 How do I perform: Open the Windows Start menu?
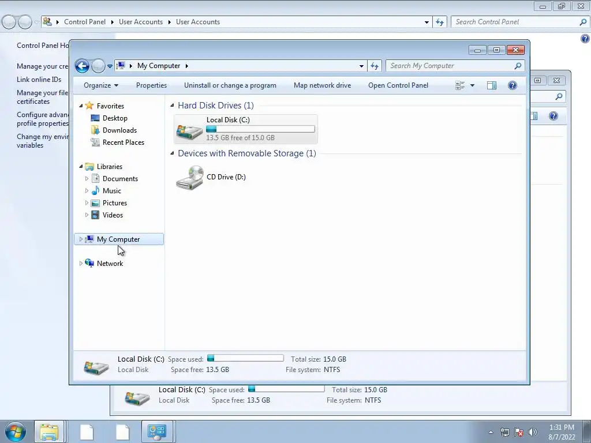(x=15, y=431)
